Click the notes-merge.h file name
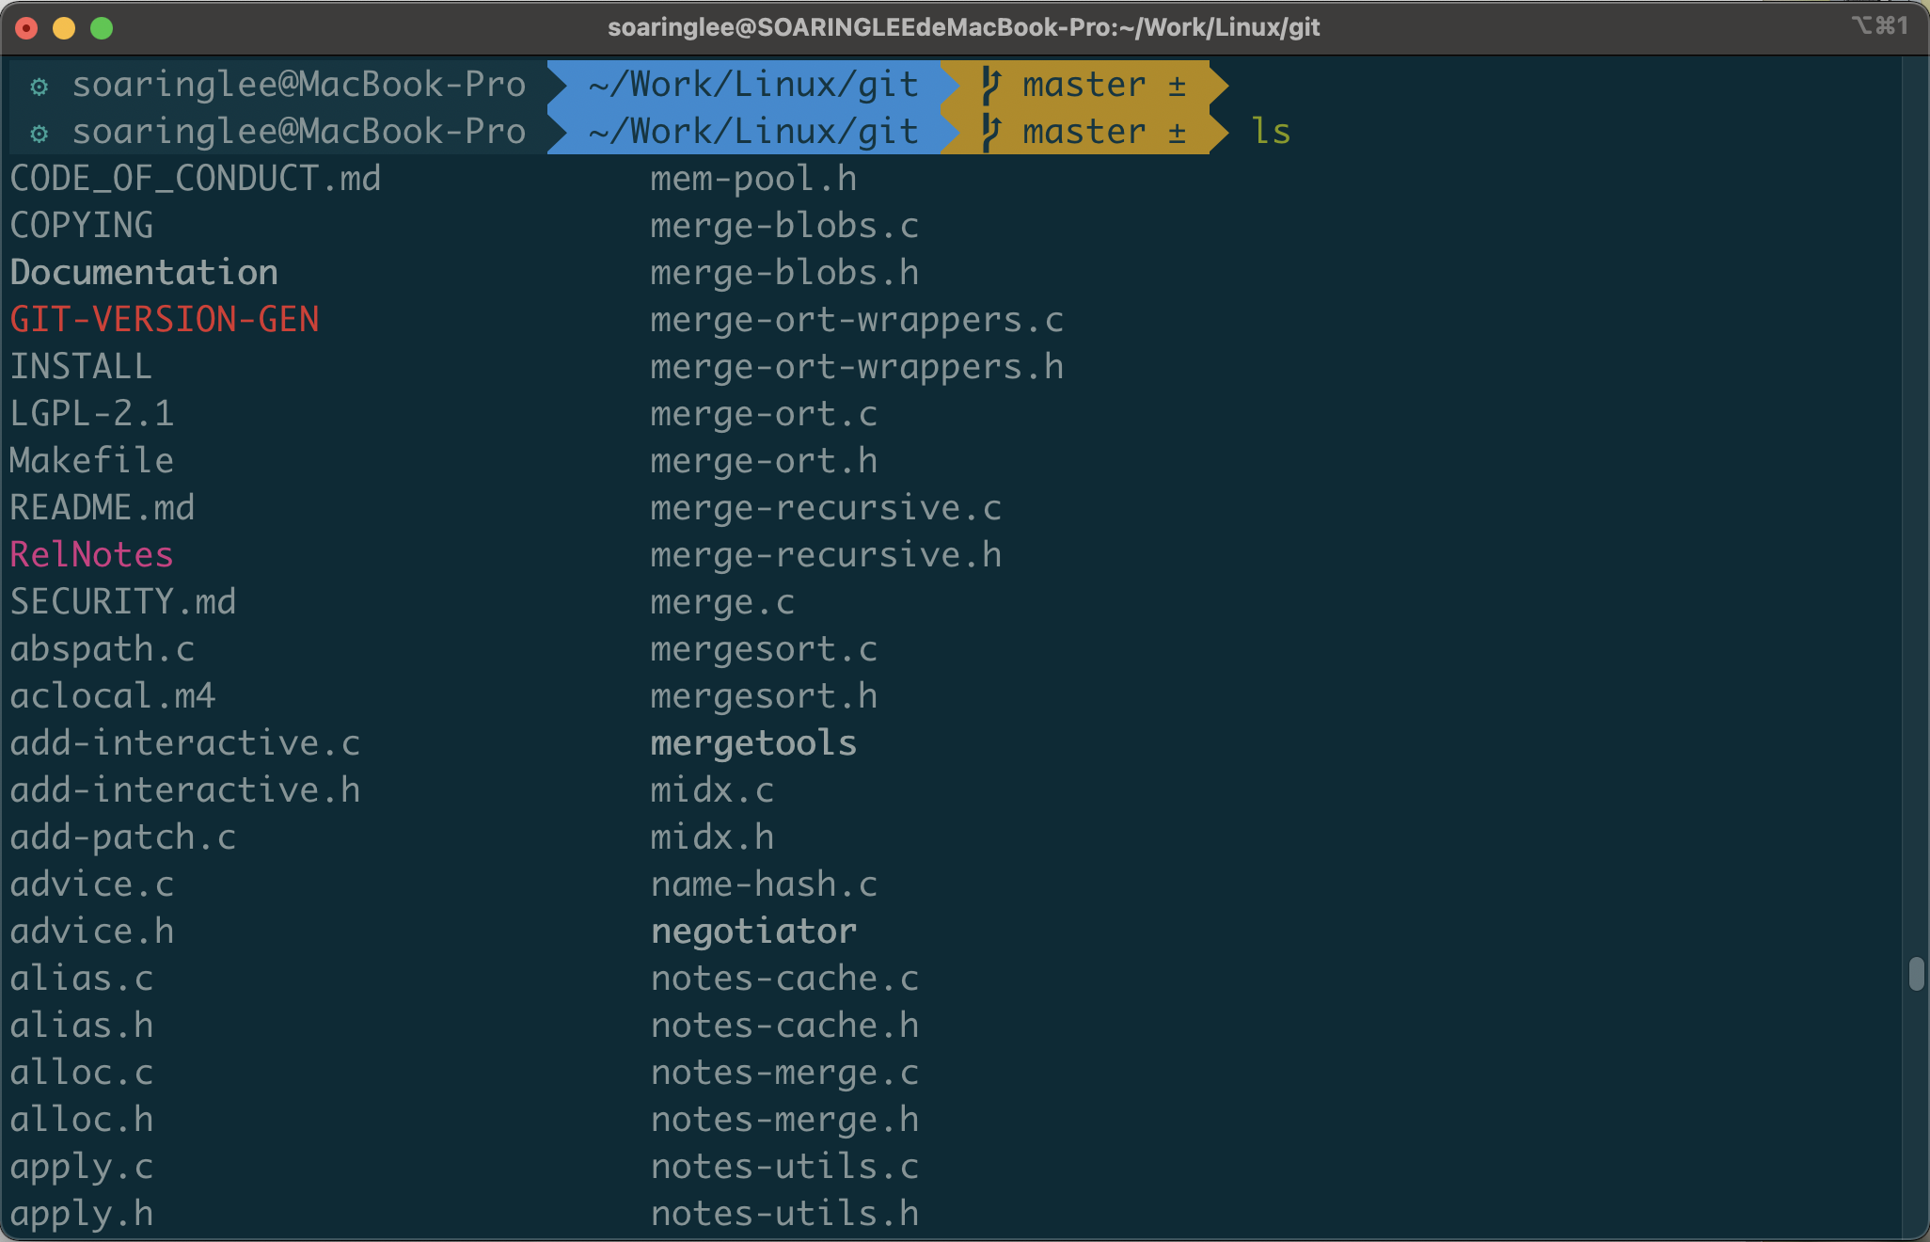The image size is (1930, 1242). (x=785, y=1120)
